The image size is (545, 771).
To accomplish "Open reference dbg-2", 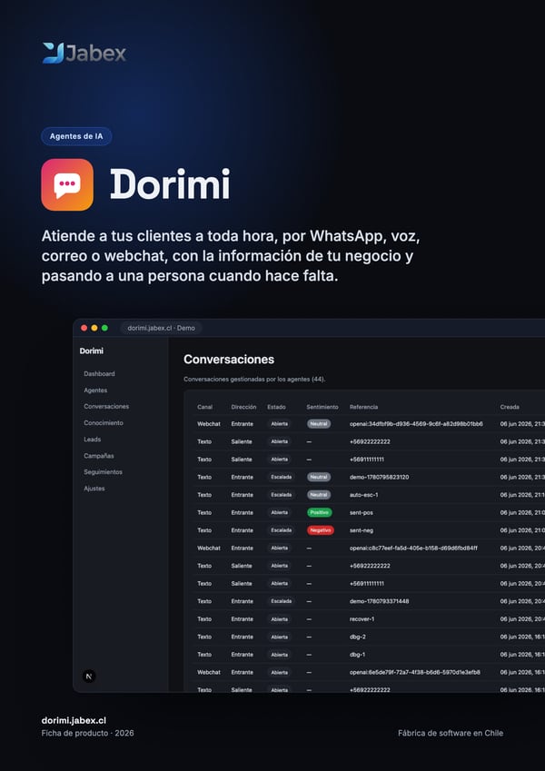I will pyautogui.click(x=358, y=637).
